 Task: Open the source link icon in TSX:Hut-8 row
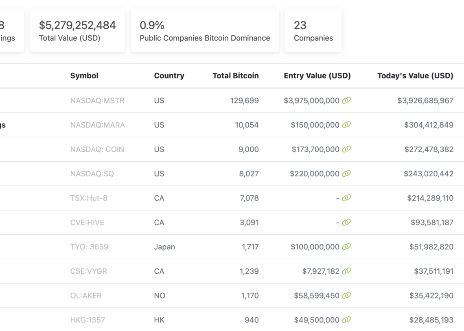tap(346, 198)
